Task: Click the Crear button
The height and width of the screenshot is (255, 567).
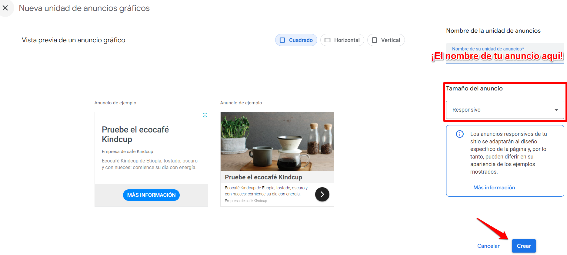Action: coord(524,246)
